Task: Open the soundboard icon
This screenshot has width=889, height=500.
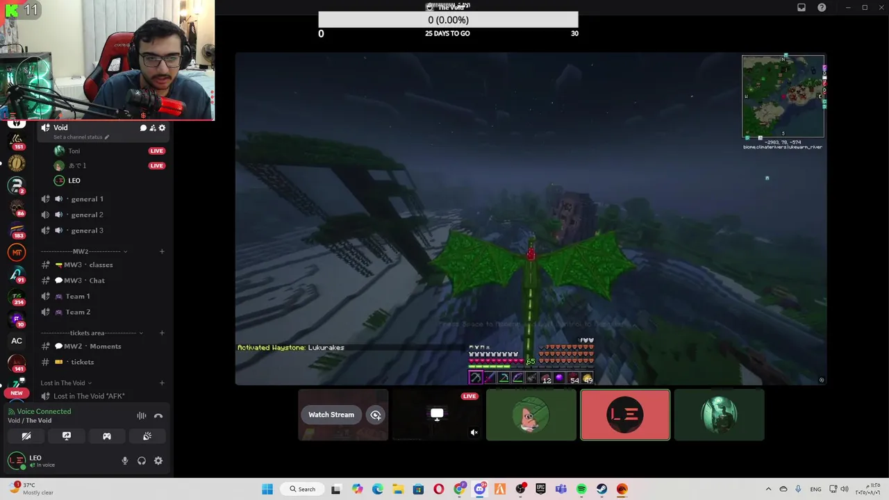Action: pos(147,436)
